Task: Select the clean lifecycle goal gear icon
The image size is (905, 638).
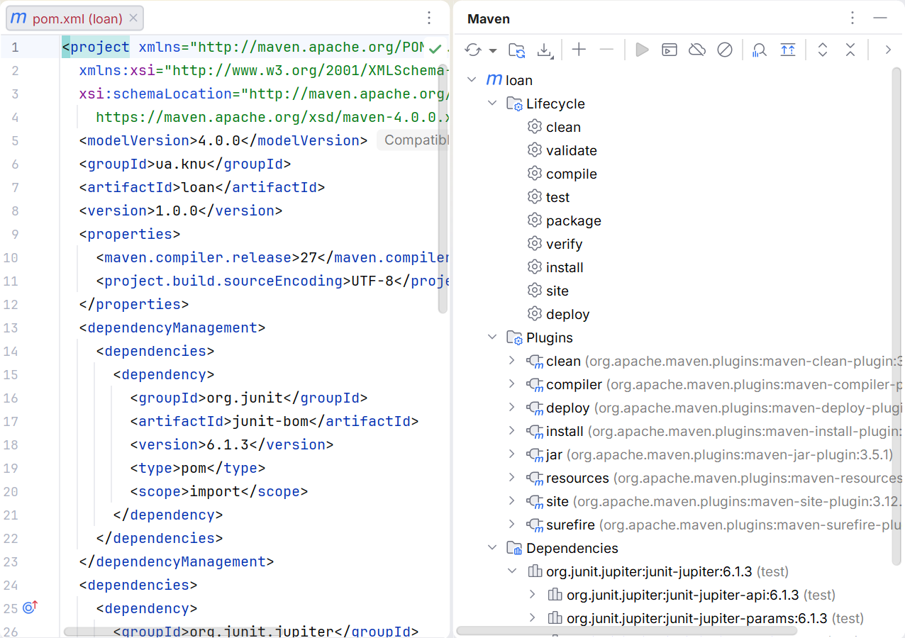Action: coord(535,127)
